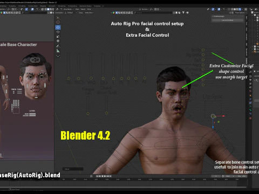Toggle gizmos in left viewport header

(x=26, y=9)
